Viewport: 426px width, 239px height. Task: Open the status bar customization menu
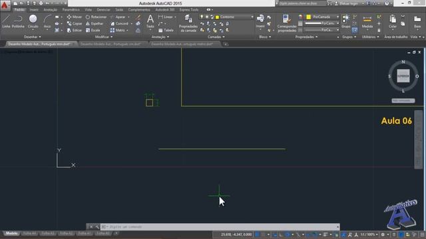click(x=423, y=234)
